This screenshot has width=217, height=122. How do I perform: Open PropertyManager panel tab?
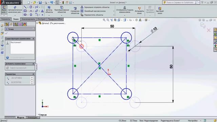pyautogui.click(x=11, y=24)
